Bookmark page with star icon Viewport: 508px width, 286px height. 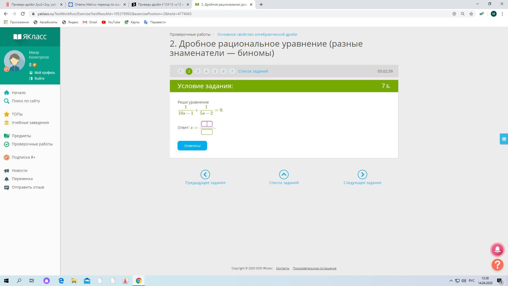[x=471, y=14]
